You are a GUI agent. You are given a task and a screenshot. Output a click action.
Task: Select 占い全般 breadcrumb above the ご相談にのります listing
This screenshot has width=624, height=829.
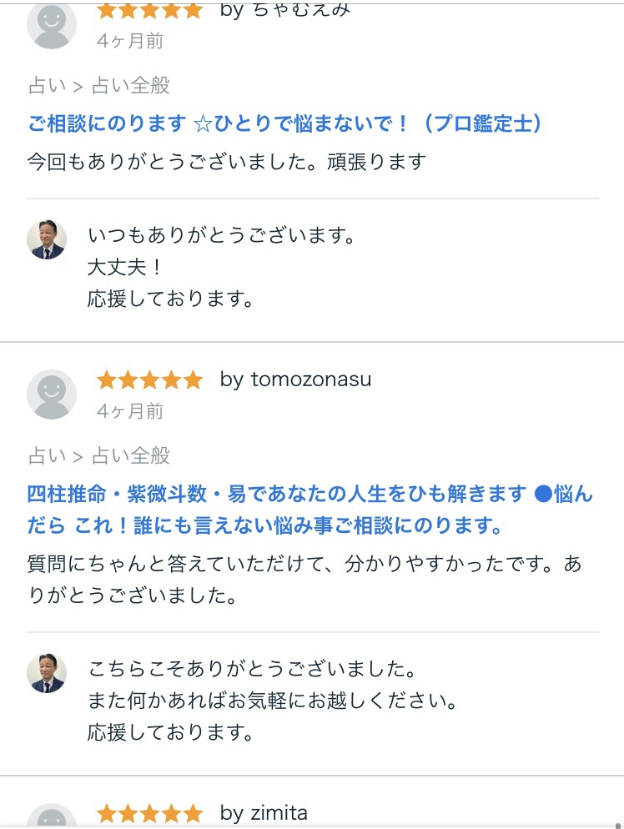pos(130,85)
